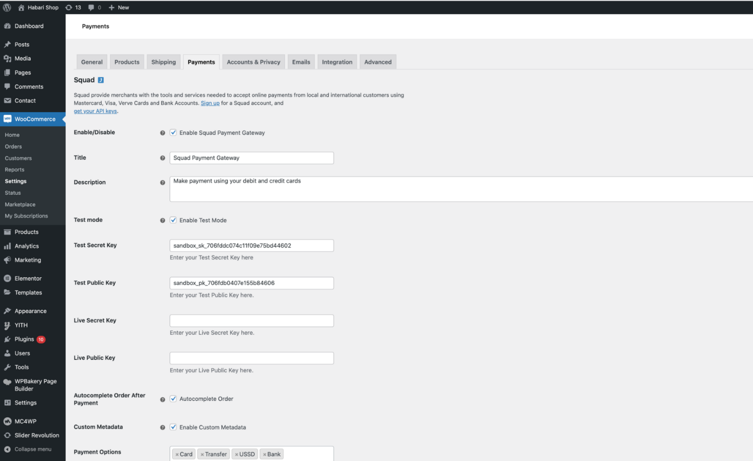The image size is (753, 461).
Task: Switch to the Advanced tab
Action: (378, 62)
